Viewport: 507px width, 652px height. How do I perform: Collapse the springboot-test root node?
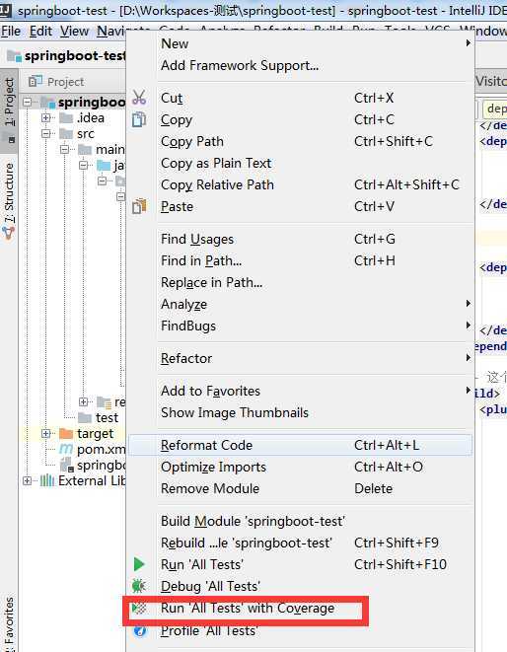point(27,102)
